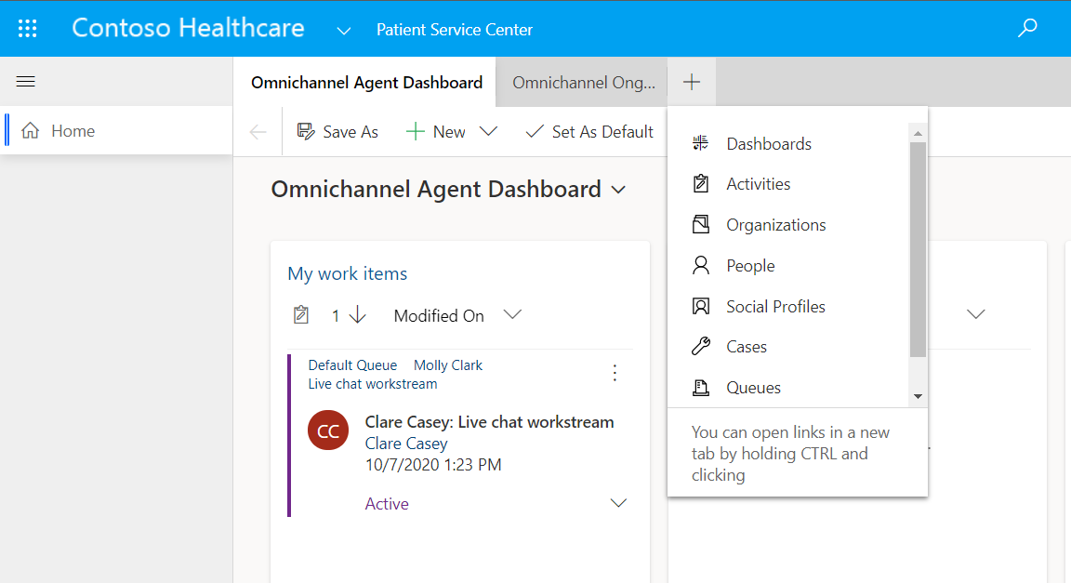Expand the Active work item details
This screenshot has width=1071, height=583.
pos(618,504)
